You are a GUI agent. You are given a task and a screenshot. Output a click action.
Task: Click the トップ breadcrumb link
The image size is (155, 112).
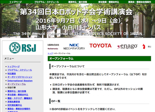(x=50, y=53)
